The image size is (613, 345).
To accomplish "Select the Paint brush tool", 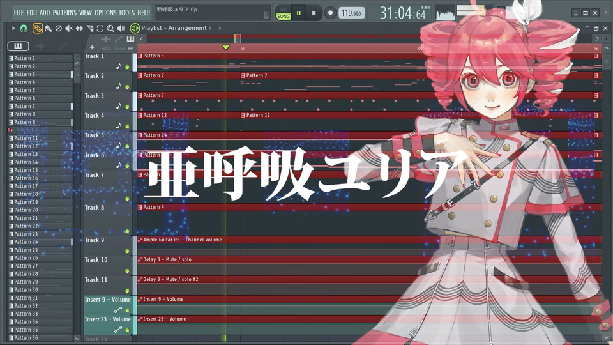I will 48,28.
